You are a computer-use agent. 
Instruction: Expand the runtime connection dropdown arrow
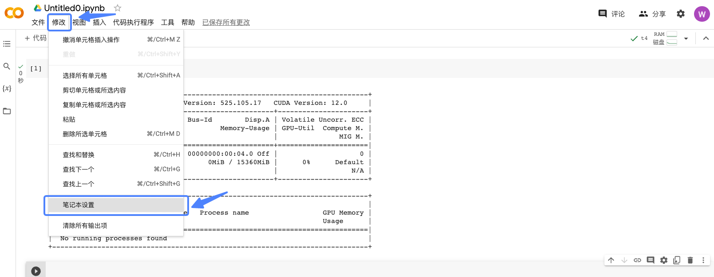686,38
